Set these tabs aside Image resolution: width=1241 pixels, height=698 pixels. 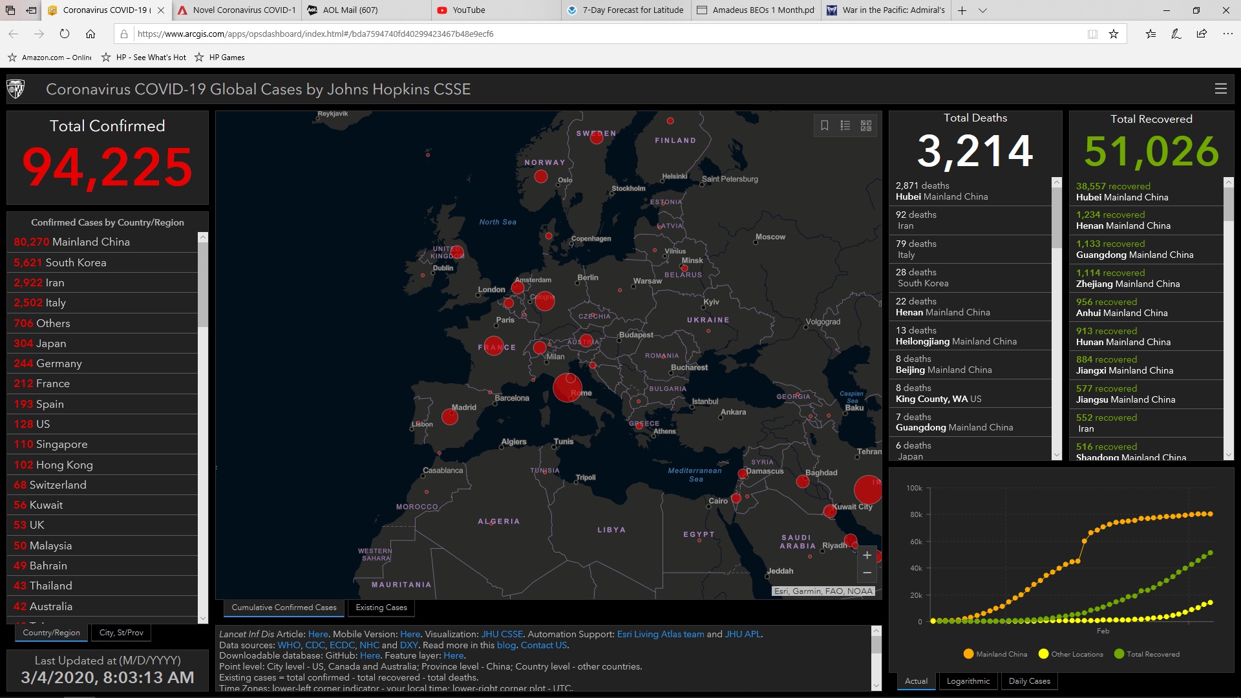pyautogui.click(x=31, y=10)
